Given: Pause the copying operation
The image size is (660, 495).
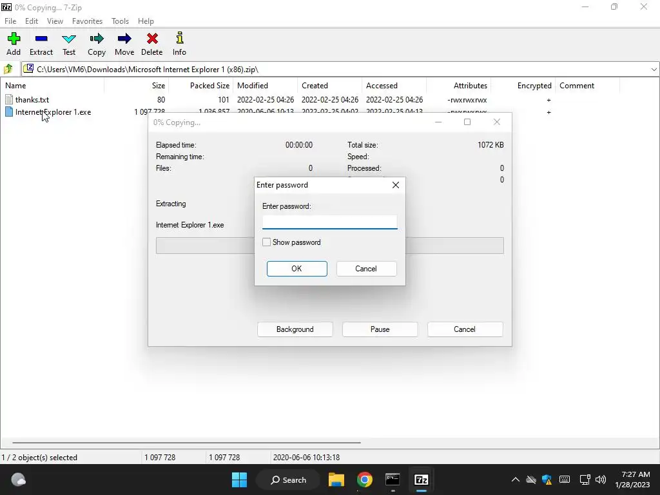Looking at the screenshot, I should coord(380,329).
